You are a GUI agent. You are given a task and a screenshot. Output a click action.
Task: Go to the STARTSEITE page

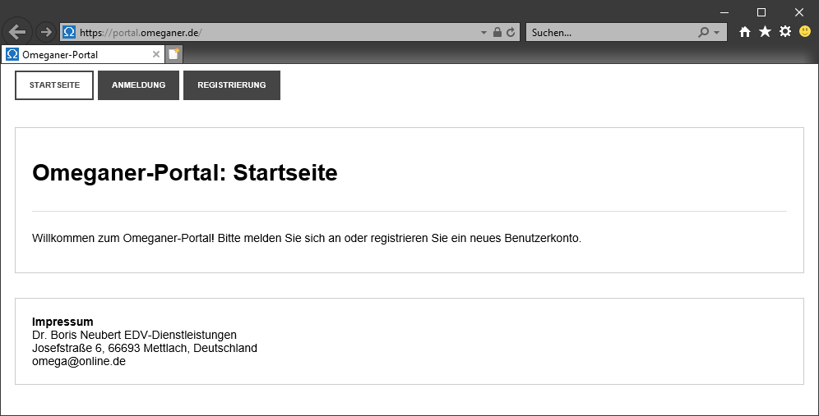(x=54, y=85)
